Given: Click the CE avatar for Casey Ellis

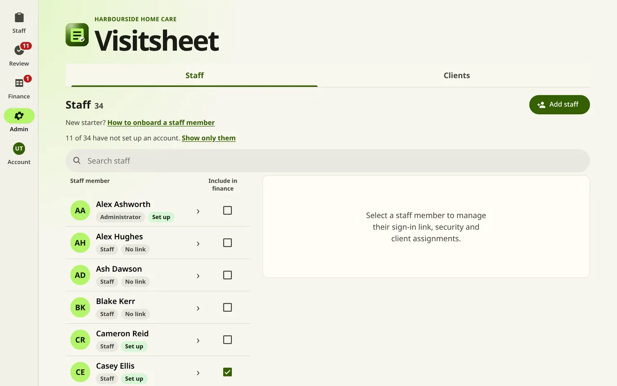Looking at the screenshot, I should coord(80,372).
